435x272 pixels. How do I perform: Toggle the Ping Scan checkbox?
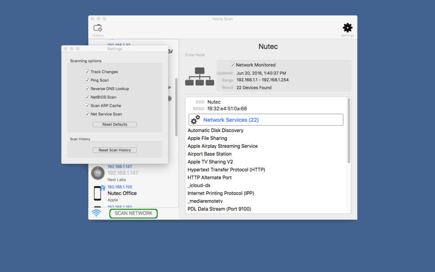[87, 80]
